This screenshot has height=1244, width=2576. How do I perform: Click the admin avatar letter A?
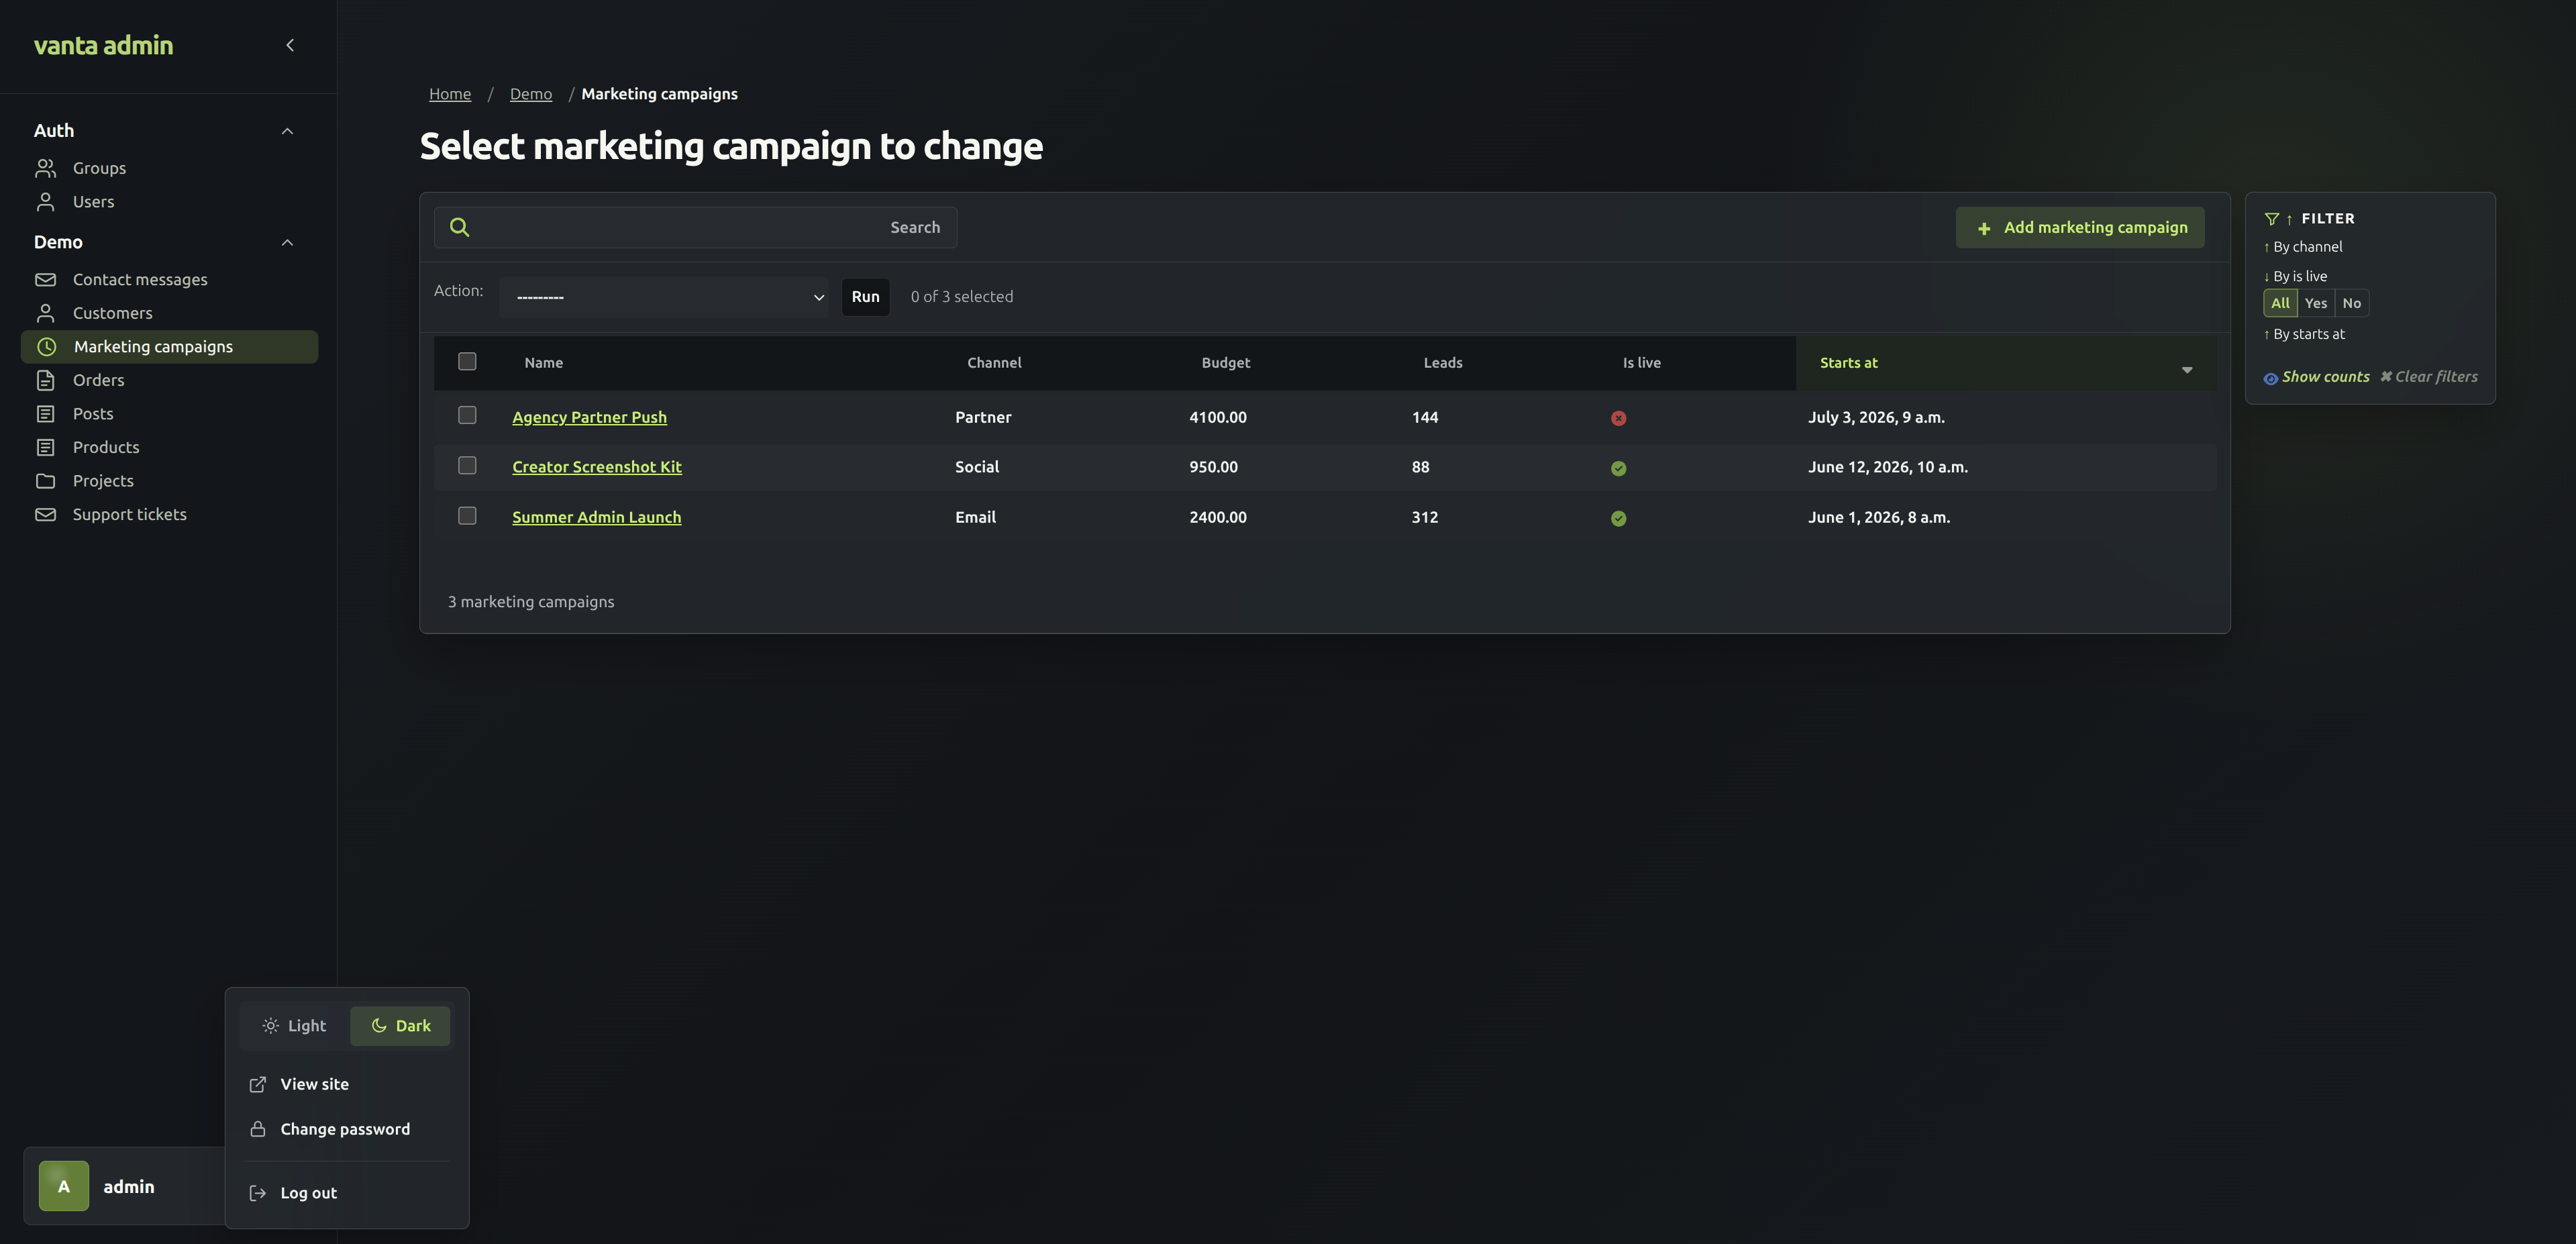(64, 1186)
